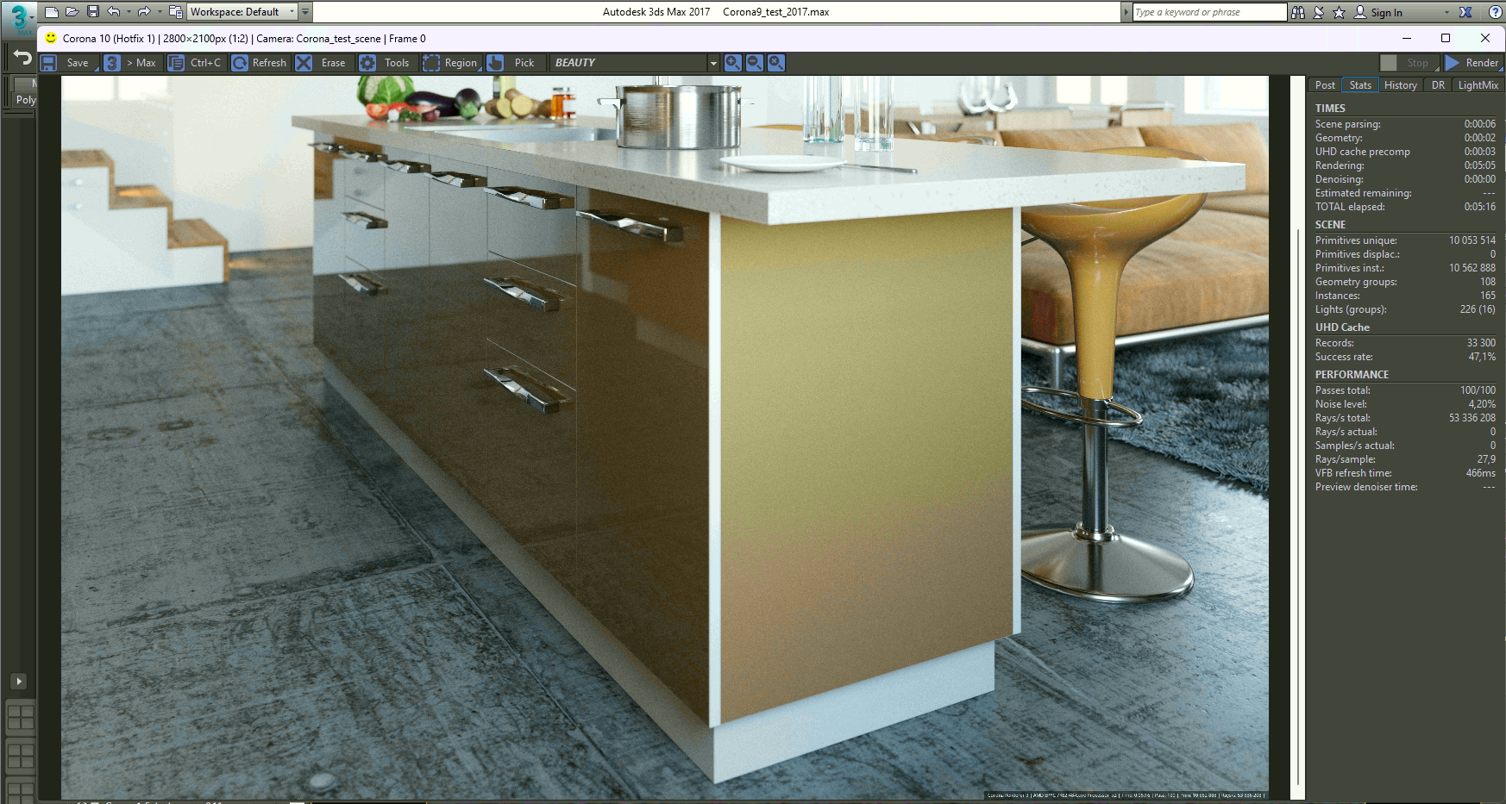
Task: Maximize the Corona frame buffer window
Action: 1446,38
